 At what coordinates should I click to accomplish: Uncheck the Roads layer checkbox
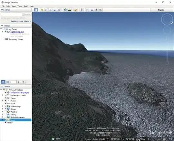point(6,103)
